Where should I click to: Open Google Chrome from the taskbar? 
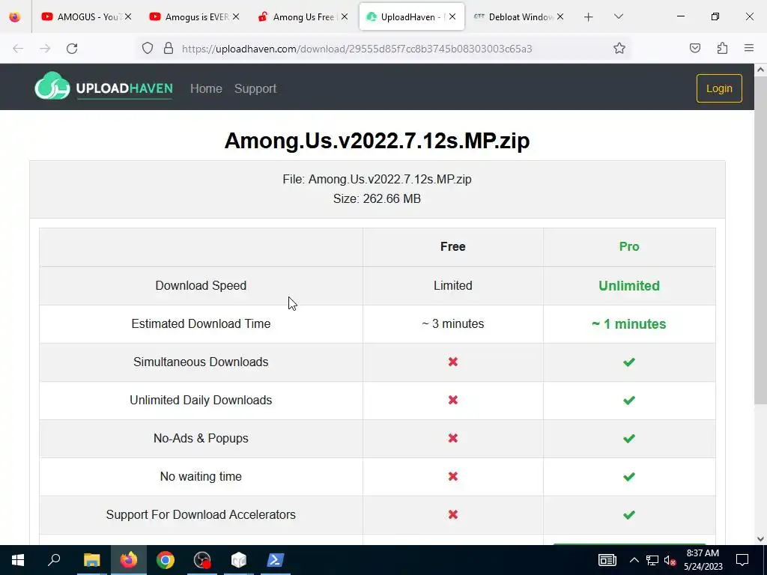166,560
